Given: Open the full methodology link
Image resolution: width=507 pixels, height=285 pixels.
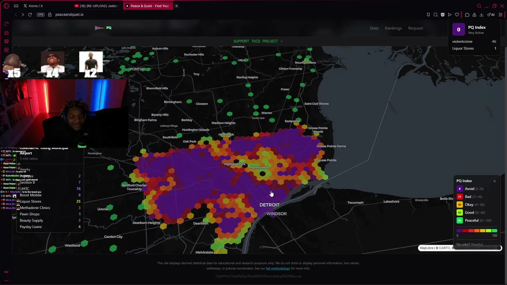Looking at the screenshot, I should (x=278, y=268).
